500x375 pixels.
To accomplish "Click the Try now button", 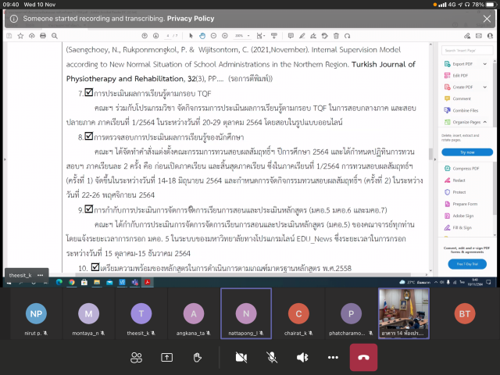I will click(467, 152).
